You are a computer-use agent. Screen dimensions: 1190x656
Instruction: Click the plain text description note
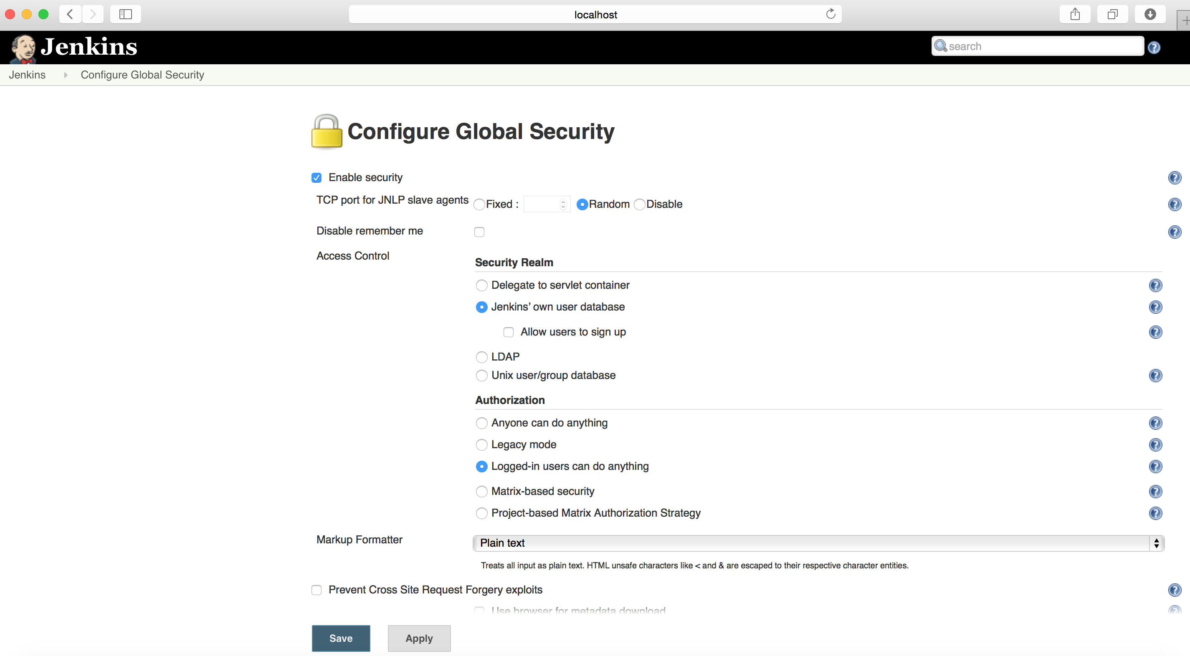coord(694,565)
